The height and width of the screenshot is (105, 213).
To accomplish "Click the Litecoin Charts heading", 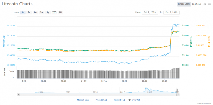I will [x=17, y=4].
